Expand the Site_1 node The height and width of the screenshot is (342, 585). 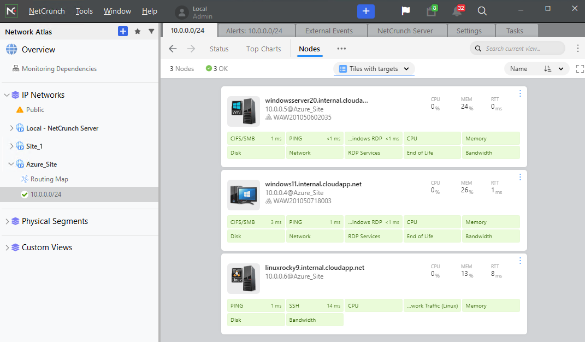pyautogui.click(x=11, y=146)
